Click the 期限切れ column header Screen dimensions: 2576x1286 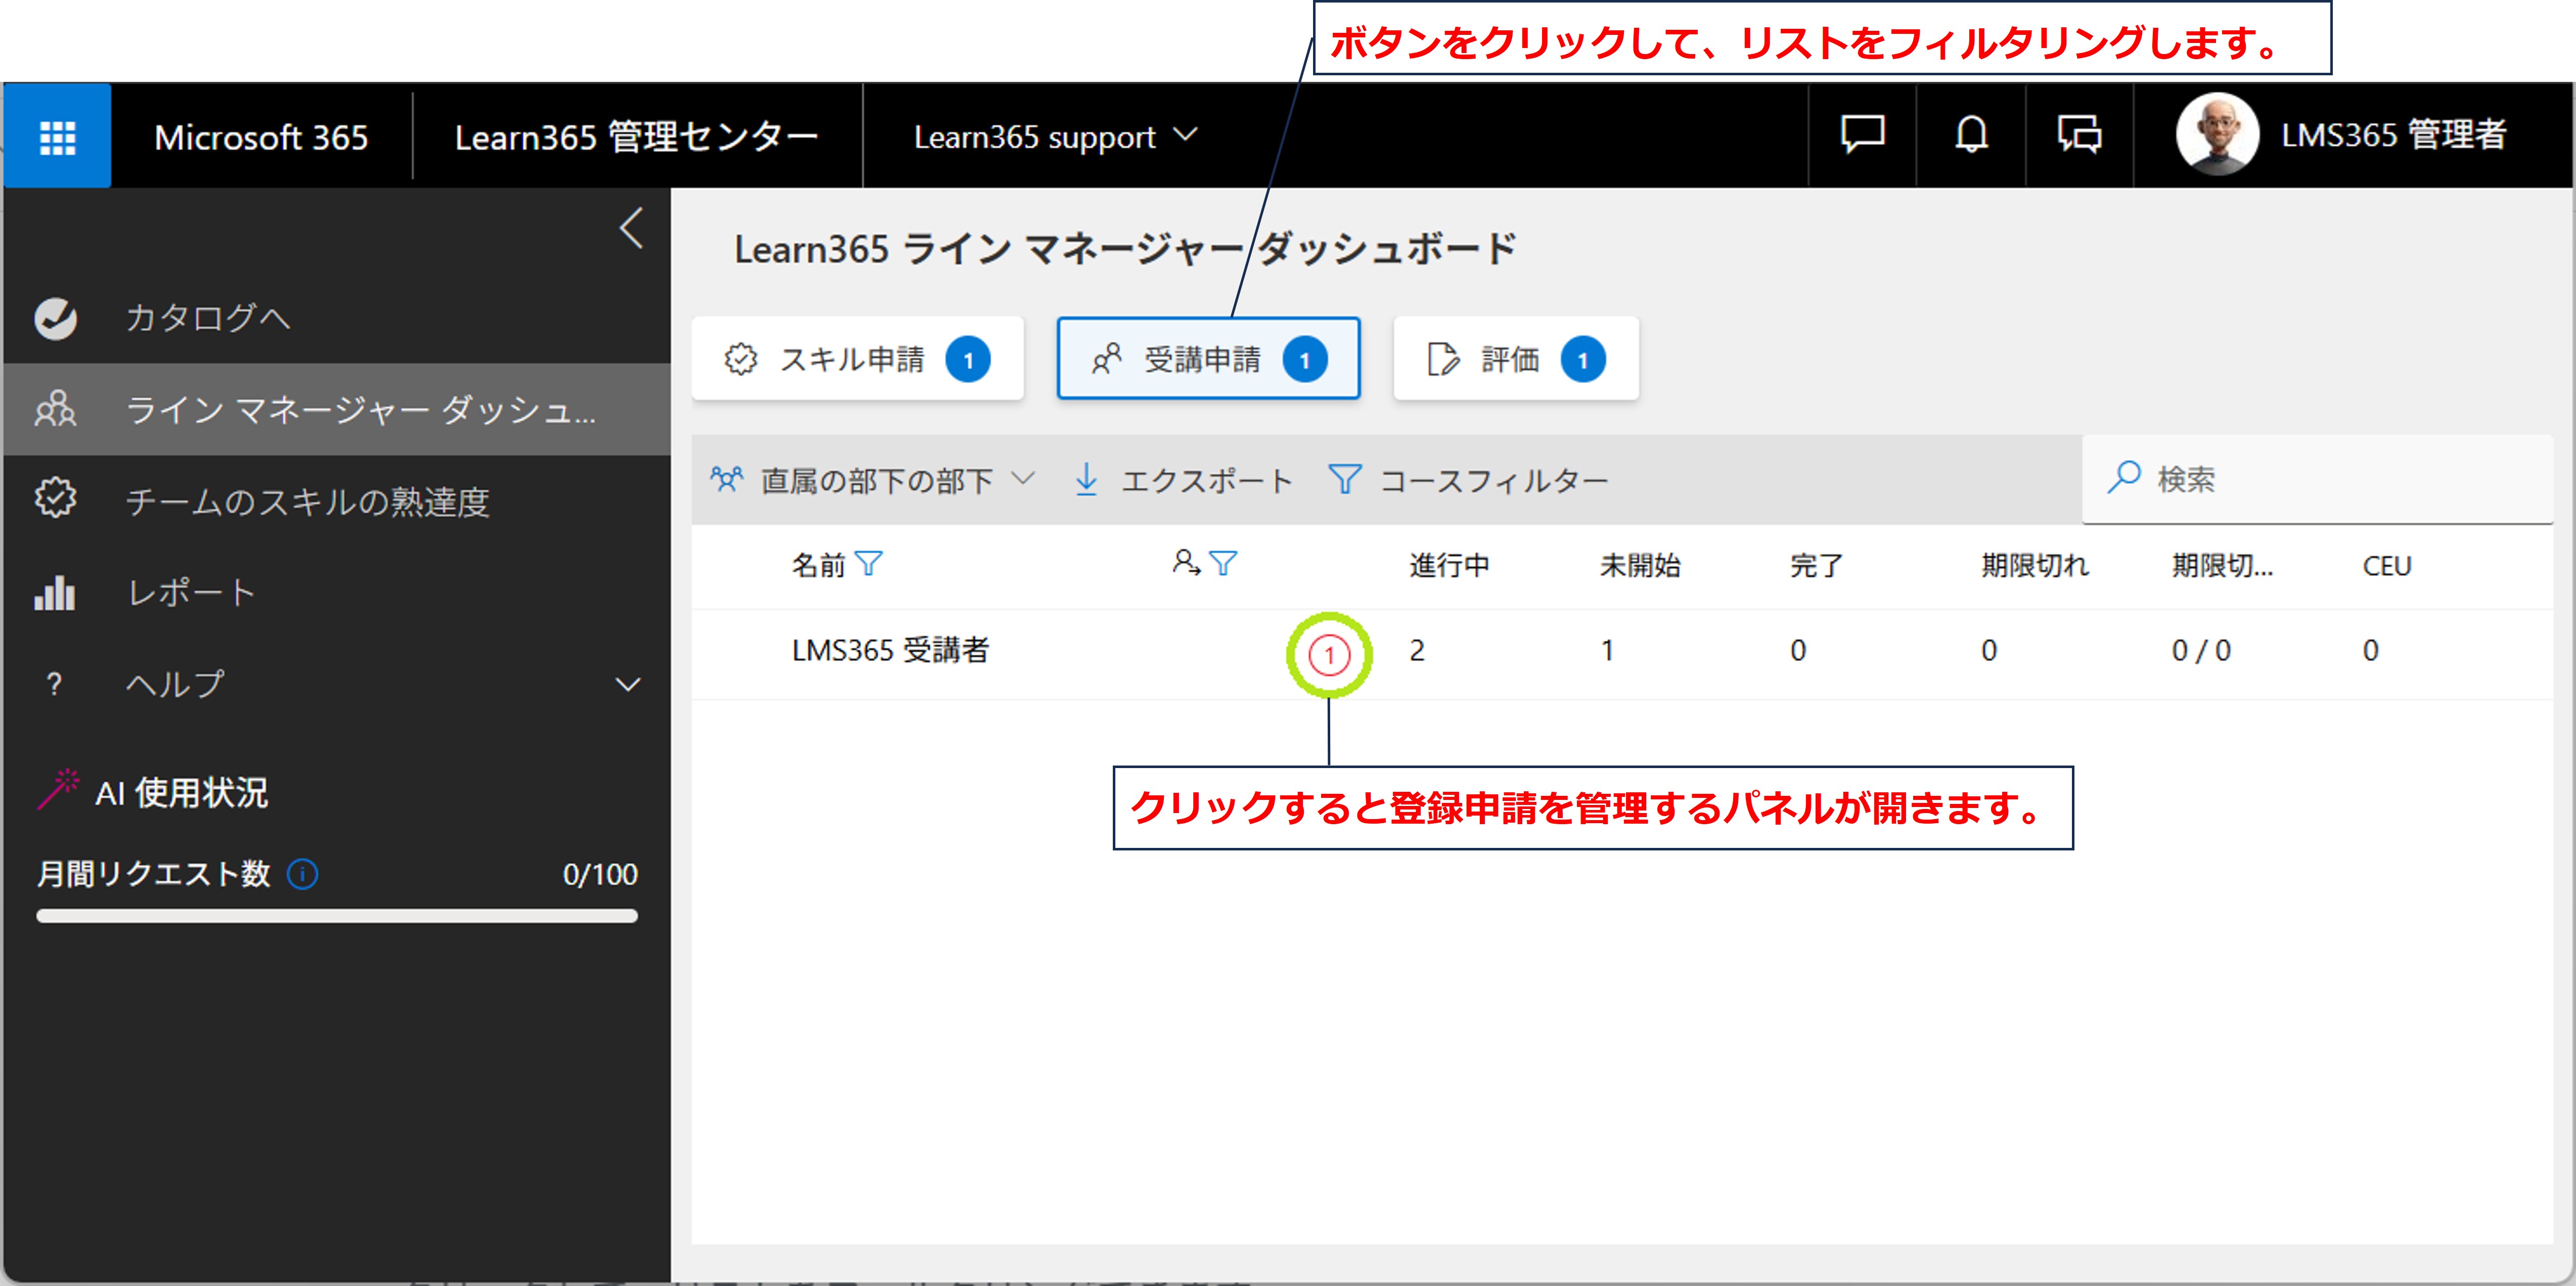point(2035,565)
